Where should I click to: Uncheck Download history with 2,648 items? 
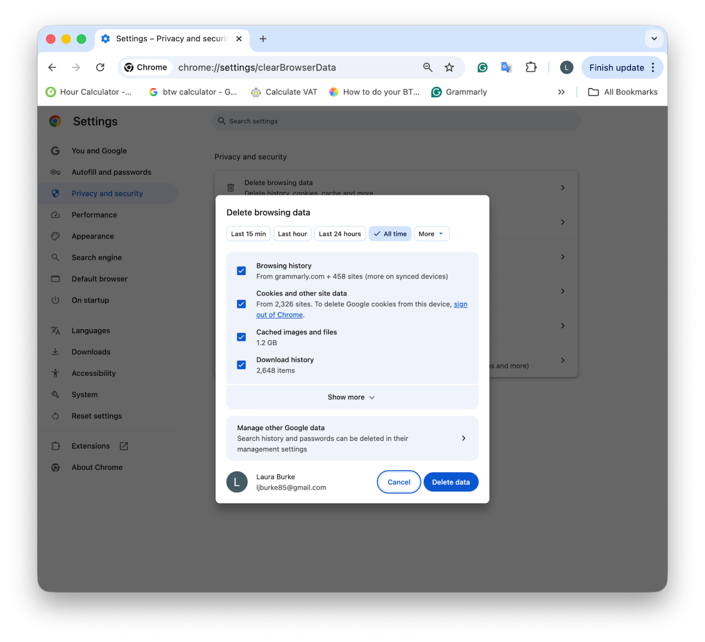[x=241, y=364]
